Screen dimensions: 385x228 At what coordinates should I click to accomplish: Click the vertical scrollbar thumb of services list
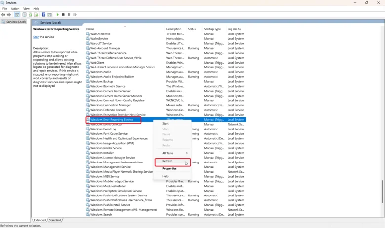tap(382, 192)
